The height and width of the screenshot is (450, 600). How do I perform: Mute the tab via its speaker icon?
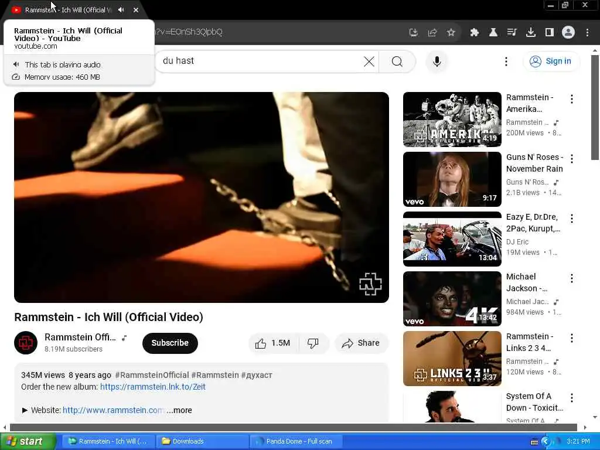coord(121,10)
